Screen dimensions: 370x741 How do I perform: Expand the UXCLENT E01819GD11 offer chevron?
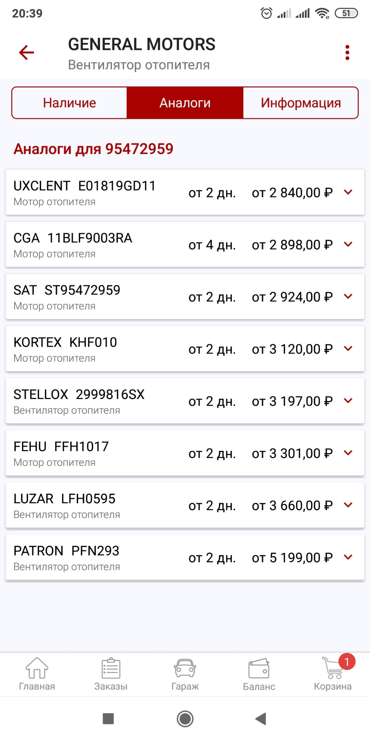348,192
